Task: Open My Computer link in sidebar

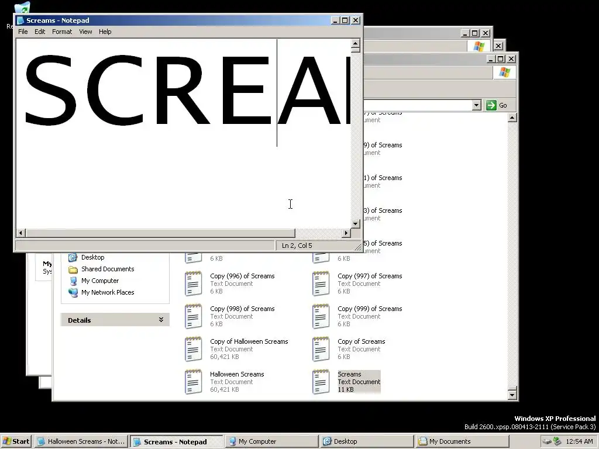Action: click(100, 281)
